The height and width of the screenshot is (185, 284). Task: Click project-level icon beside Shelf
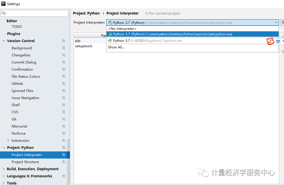click(x=64, y=105)
